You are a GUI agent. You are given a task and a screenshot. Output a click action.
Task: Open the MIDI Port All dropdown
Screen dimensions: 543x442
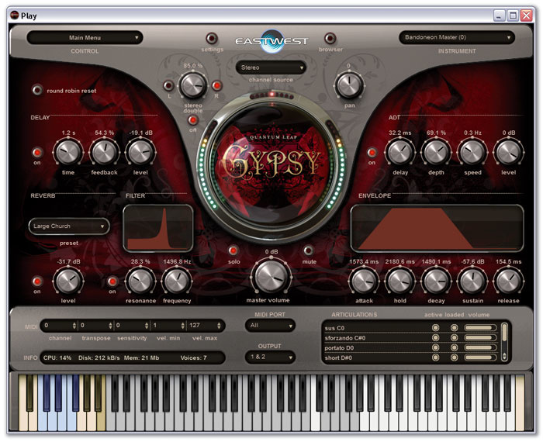point(270,326)
